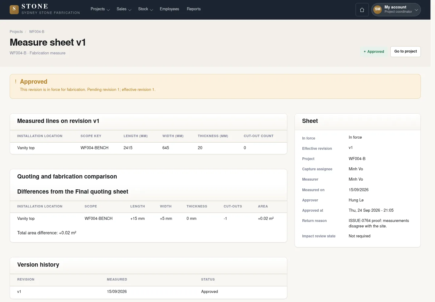The height and width of the screenshot is (302, 435).
Task: Click the 'Measure sheet v1' page heading
Action: 48,42
